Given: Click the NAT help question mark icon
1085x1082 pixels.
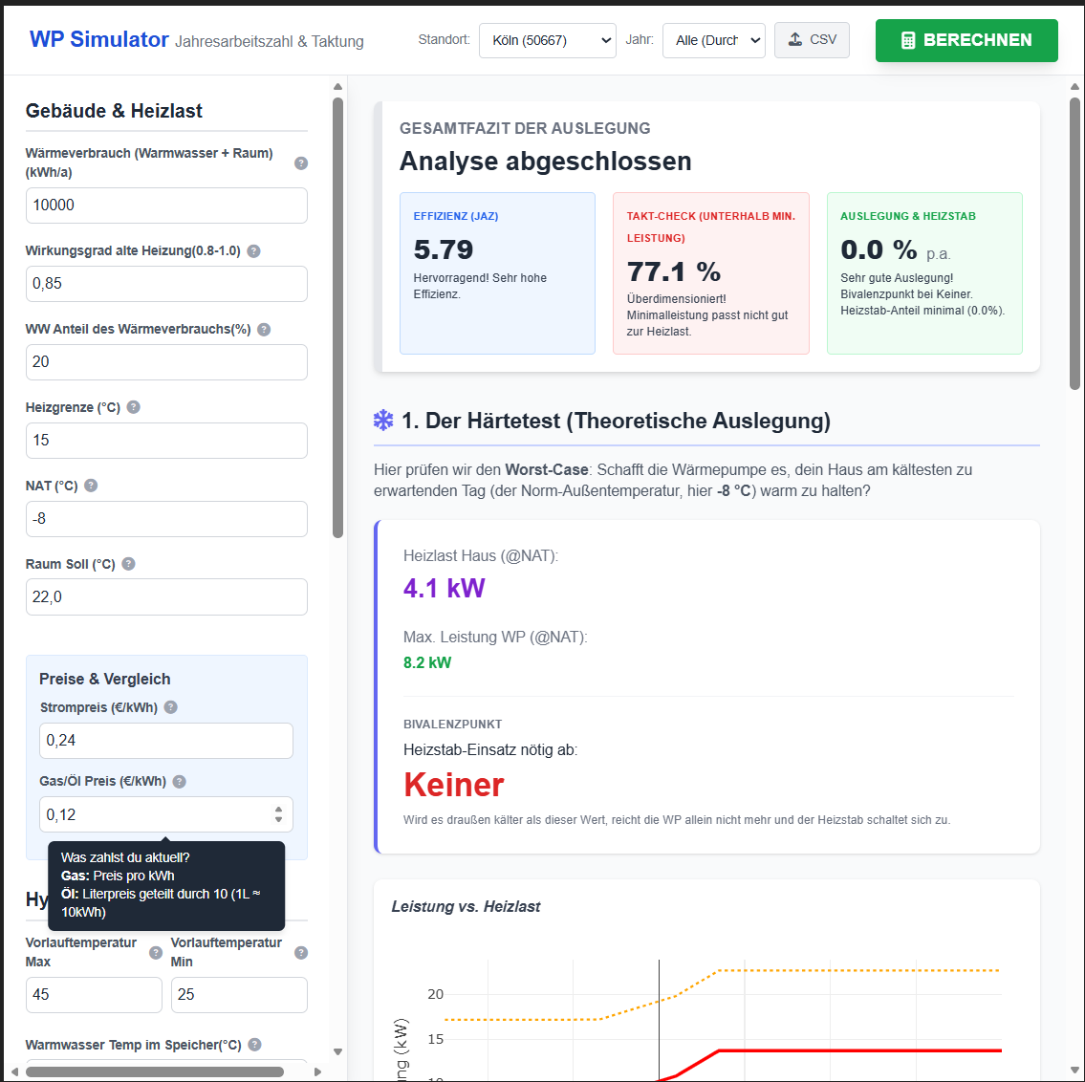Looking at the screenshot, I should pyautogui.click(x=91, y=486).
